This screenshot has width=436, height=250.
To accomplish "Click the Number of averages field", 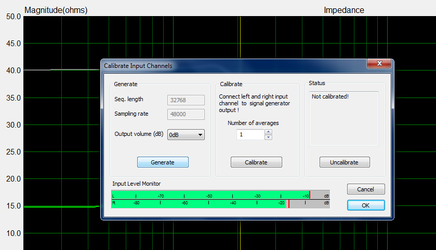I will [x=250, y=134].
